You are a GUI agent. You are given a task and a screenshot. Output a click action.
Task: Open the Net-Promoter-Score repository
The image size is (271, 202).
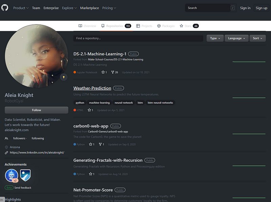point(93,190)
